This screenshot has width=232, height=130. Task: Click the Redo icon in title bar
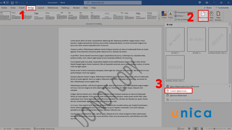(23, 3)
